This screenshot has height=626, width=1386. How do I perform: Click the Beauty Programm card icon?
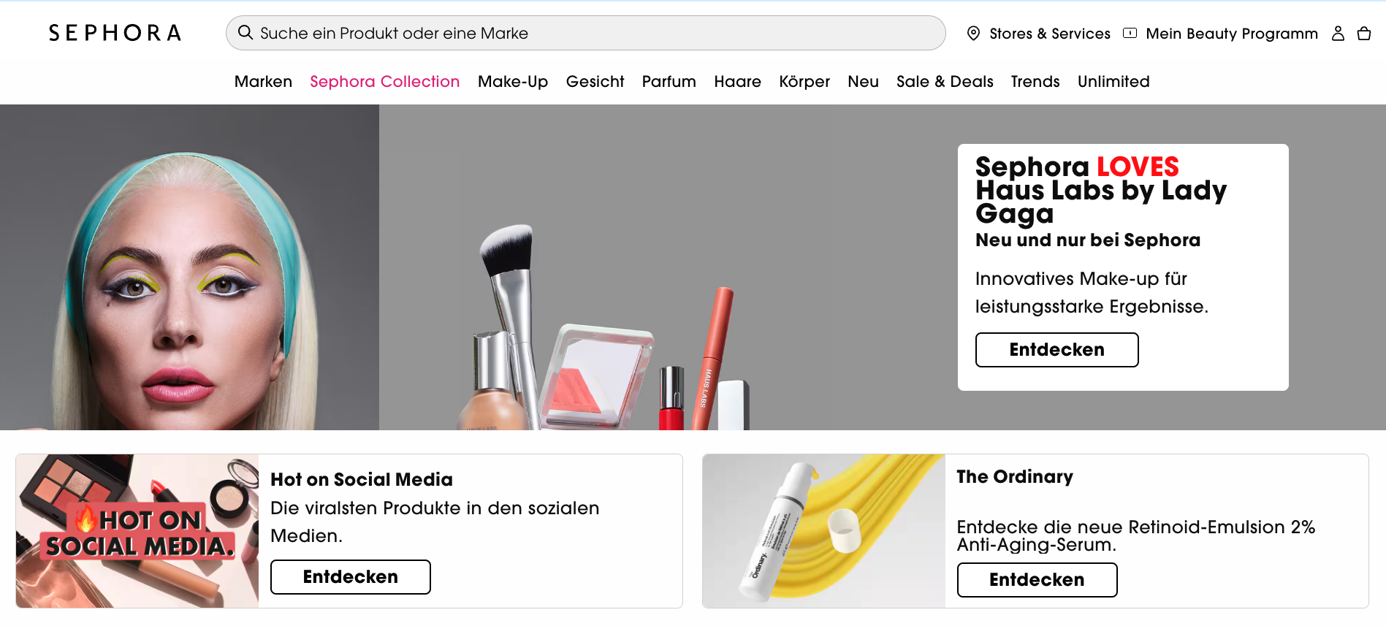click(x=1130, y=33)
